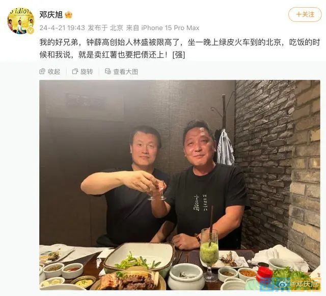Viewport: 326px width, 296px height.
Task: Click the Weibo logo in photo watermark
Action: pyautogui.click(x=283, y=284)
